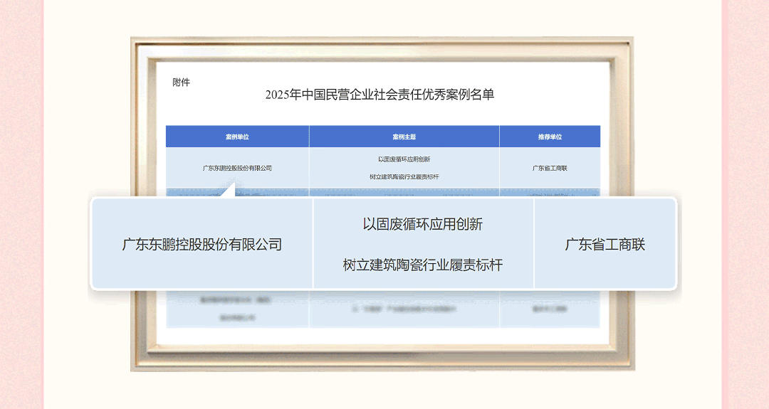Select enlarged 以固废循环应用创新 callout text
769x409 pixels.
pyautogui.click(x=423, y=225)
